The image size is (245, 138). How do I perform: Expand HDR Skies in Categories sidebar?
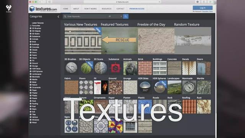(31, 69)
